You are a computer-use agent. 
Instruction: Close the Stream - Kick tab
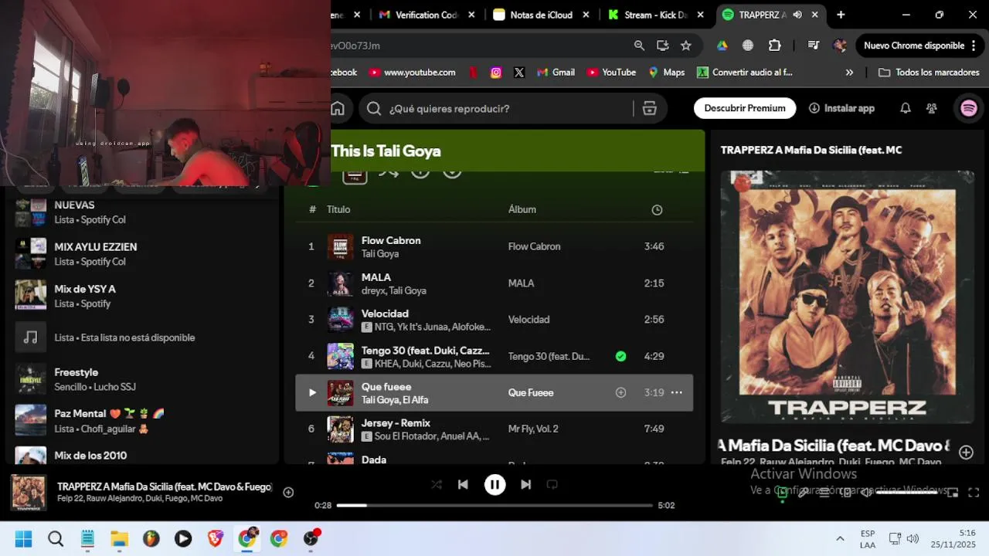[x=701, y=15]
